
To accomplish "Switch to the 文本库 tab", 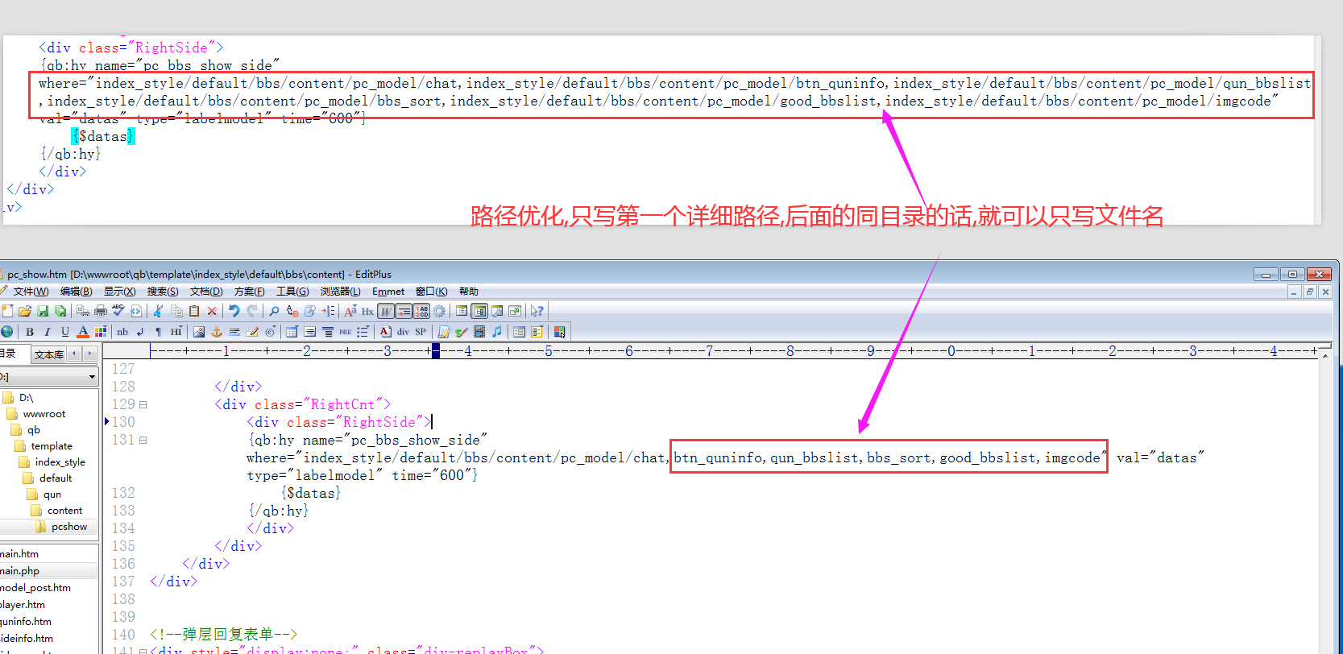I will [48, 354].
